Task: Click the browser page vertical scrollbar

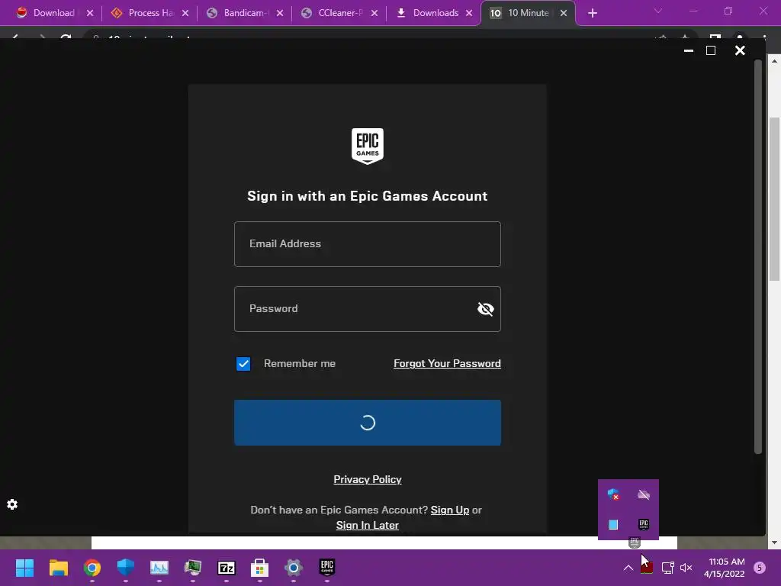Action: pyautogui.click(x=774, y=199)
